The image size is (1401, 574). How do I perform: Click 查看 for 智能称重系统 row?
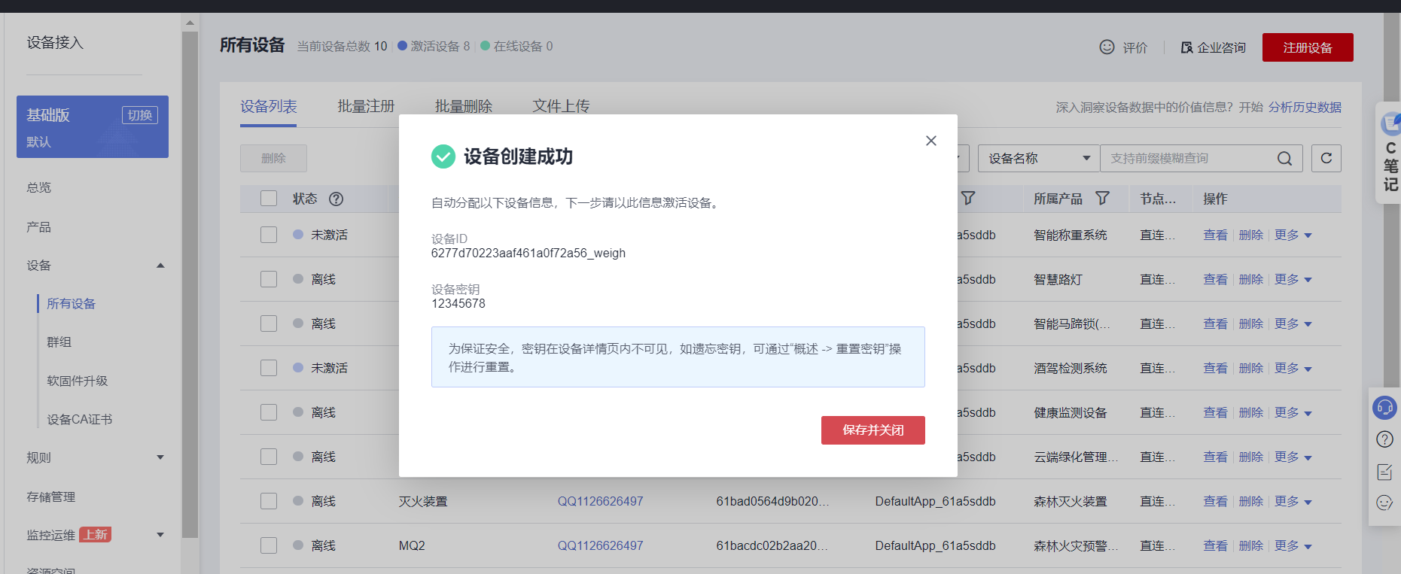click(x=1215, y=235)
